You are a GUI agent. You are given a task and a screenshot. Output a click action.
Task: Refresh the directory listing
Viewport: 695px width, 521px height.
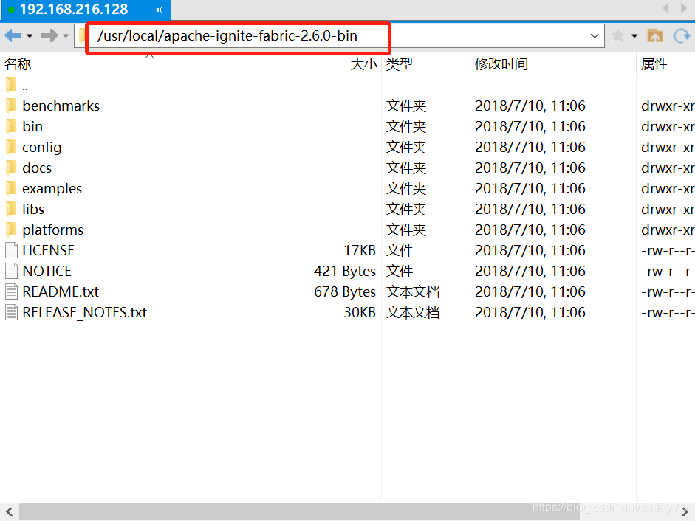coord(681,35)
